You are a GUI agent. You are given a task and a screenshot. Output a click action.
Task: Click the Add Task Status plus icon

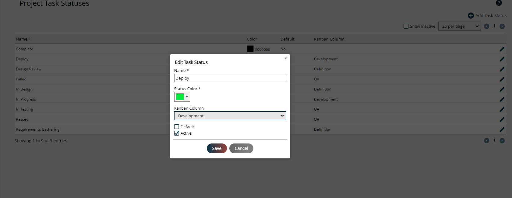(x=471, y=16)
